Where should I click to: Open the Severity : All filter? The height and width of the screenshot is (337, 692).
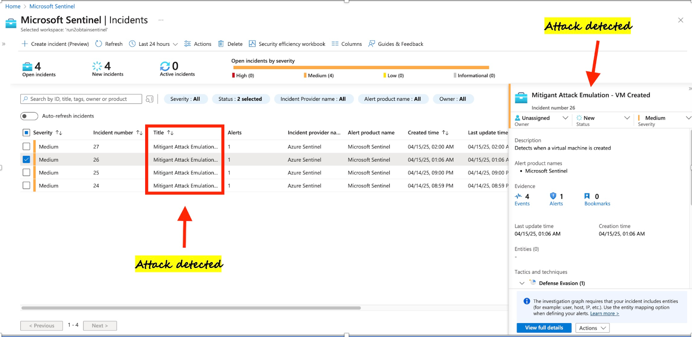click(x=185, y=99)
